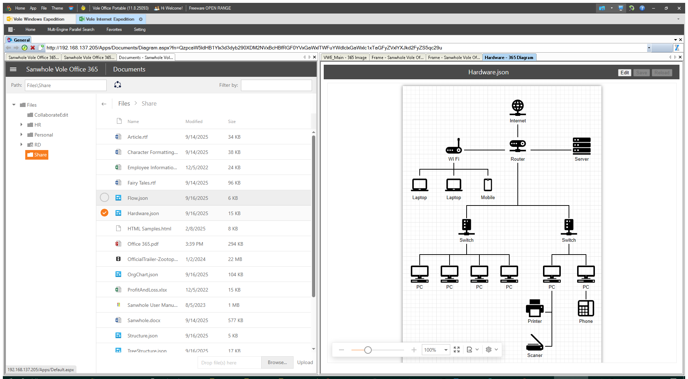
Task: Click the red stop loading icon
Action: point(33,48)
